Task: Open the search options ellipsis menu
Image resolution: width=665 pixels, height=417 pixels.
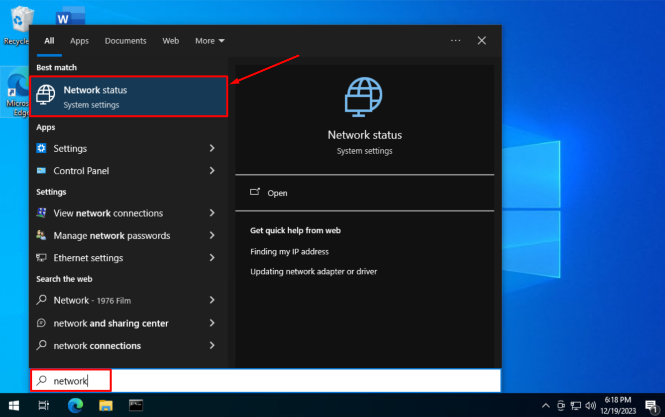Action: (x=455, y=40)
